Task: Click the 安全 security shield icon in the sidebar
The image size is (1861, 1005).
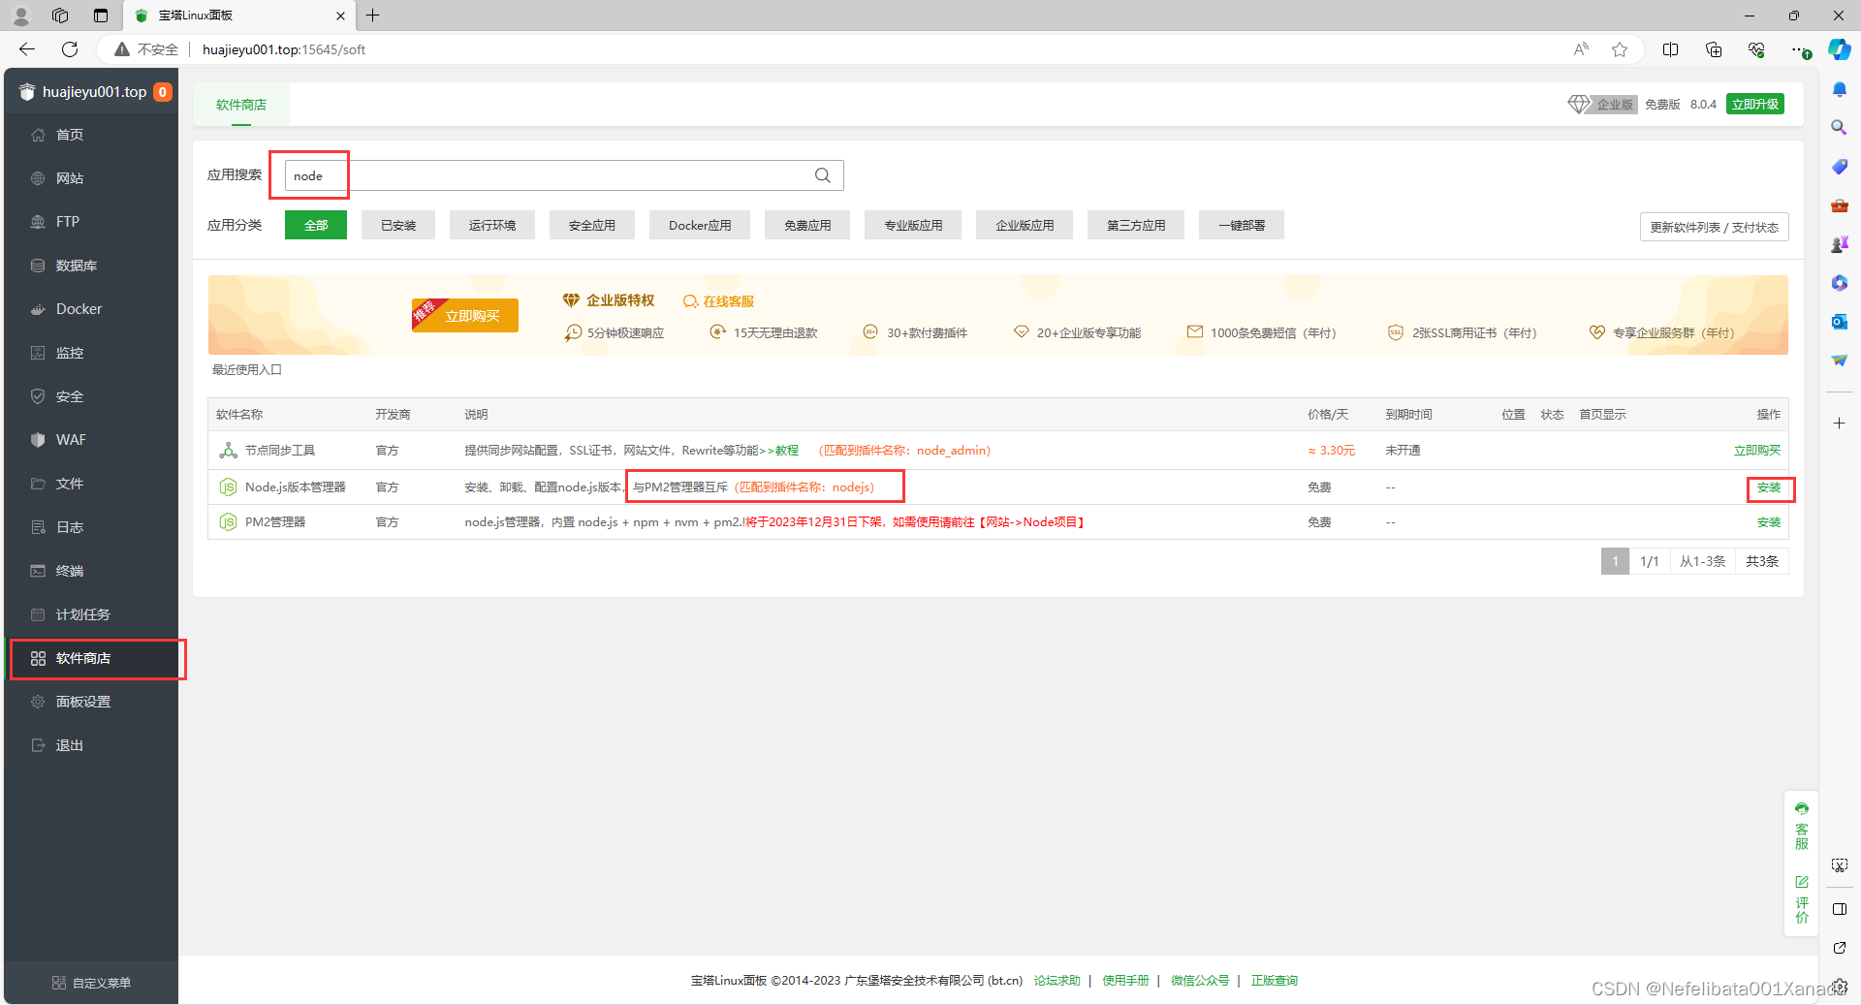Action: point(38,396)
